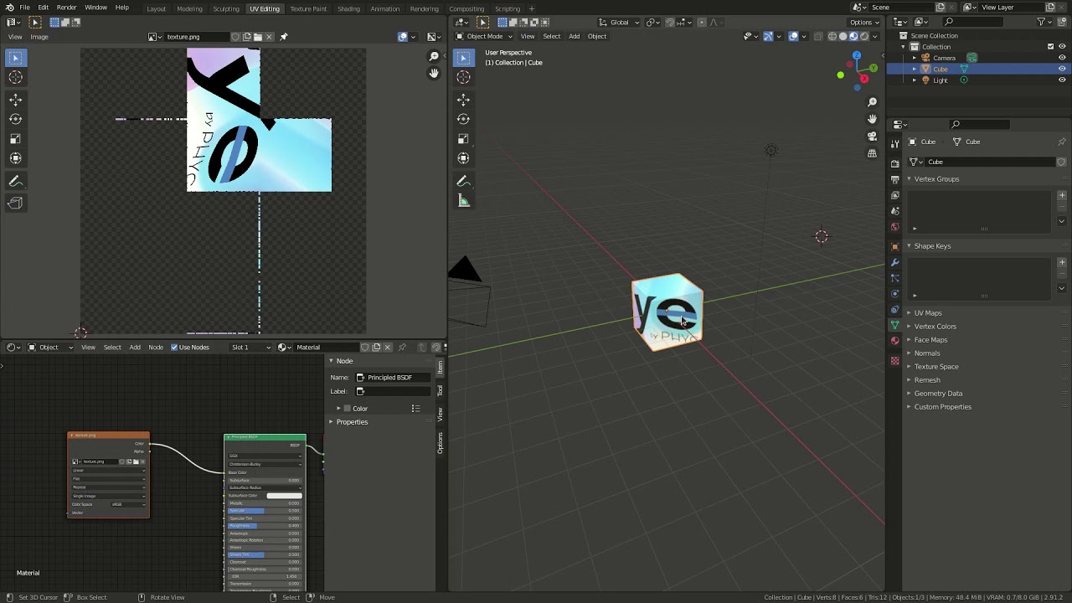
Task: Open the Render properties tab icon
Action: 894,163
